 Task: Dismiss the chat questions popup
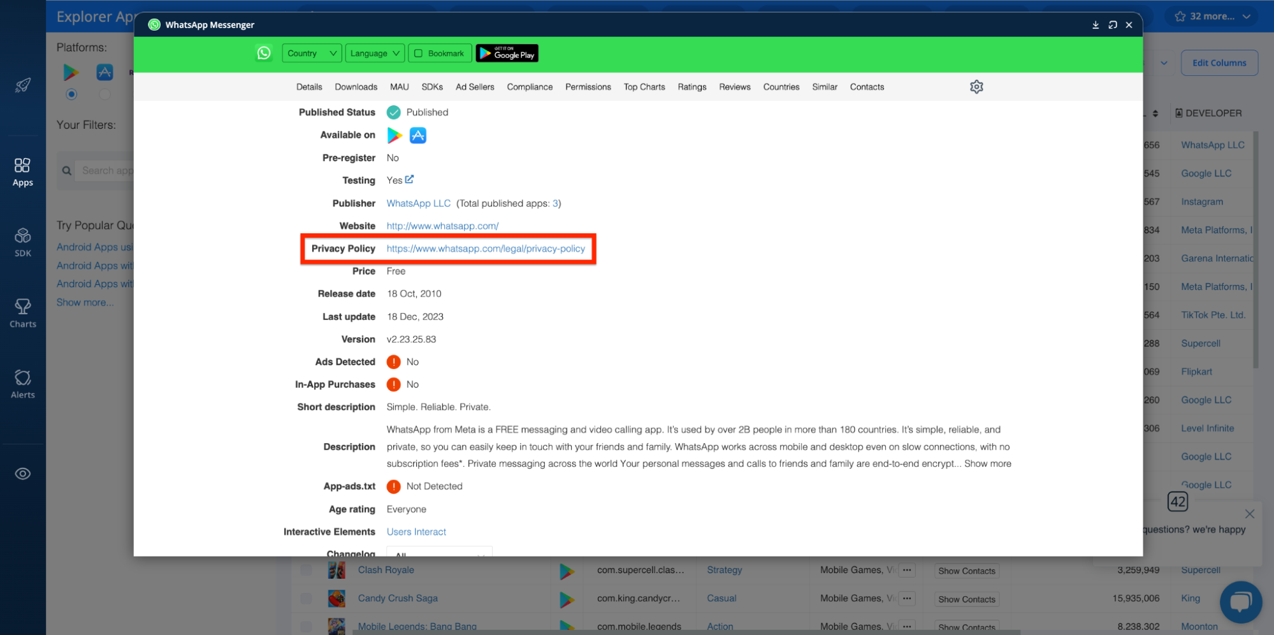pyautogui.click(x=1249, y=514)
